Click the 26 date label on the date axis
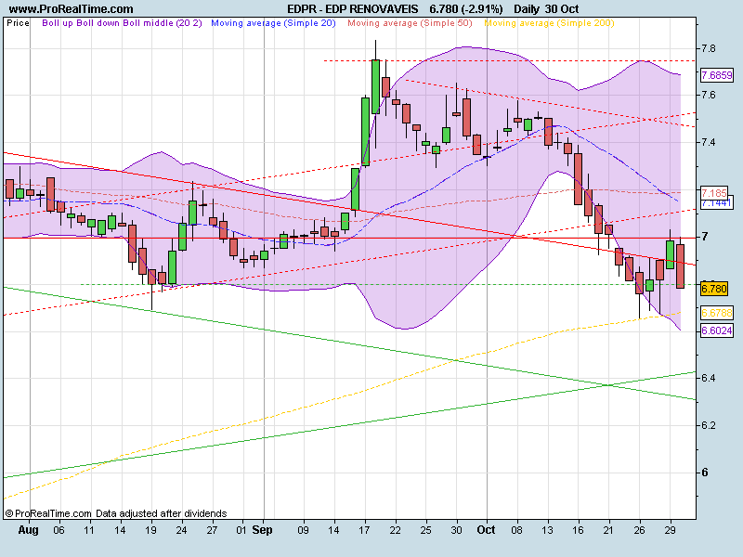This screenshot has width=743, height=557. 639,530
